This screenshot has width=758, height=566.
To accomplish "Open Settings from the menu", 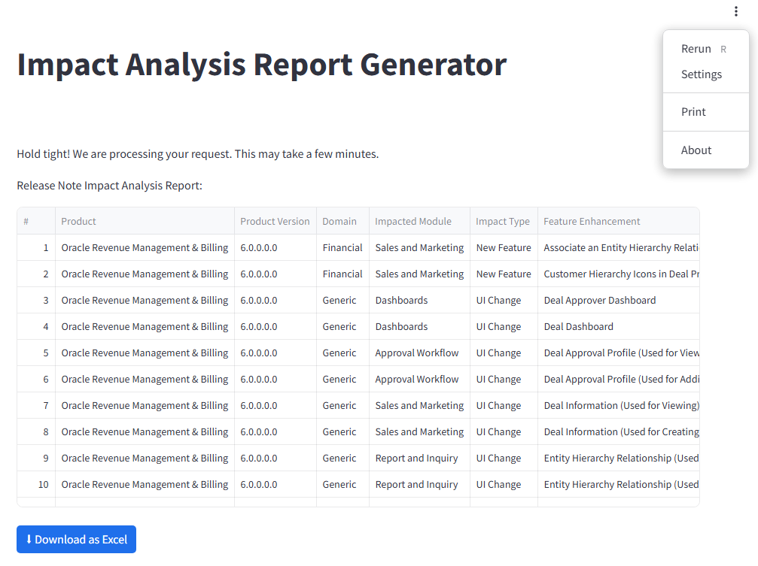I will (x=701, y=74).
